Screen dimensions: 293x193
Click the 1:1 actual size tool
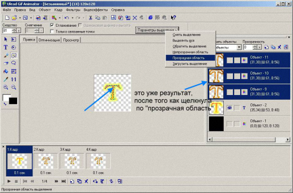point(14,79)
